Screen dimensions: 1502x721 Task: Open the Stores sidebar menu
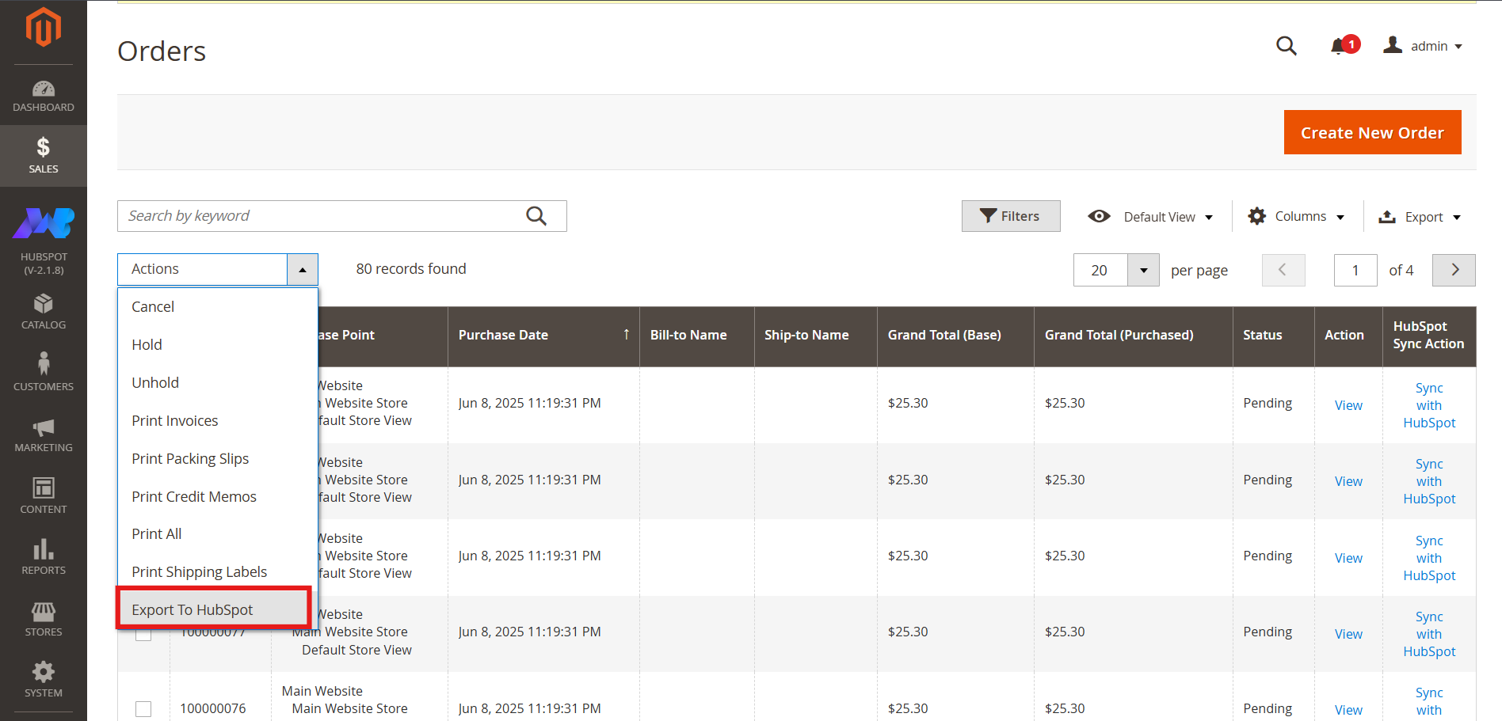[x=44, y=619]
